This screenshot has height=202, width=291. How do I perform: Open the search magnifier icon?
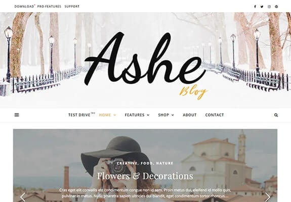coord(276,115)
